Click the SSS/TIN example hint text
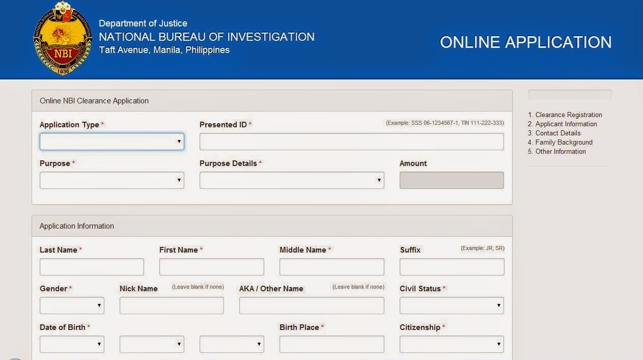This screenshot has height=360, width=643. pyautogui.click(x=445, y=123)
